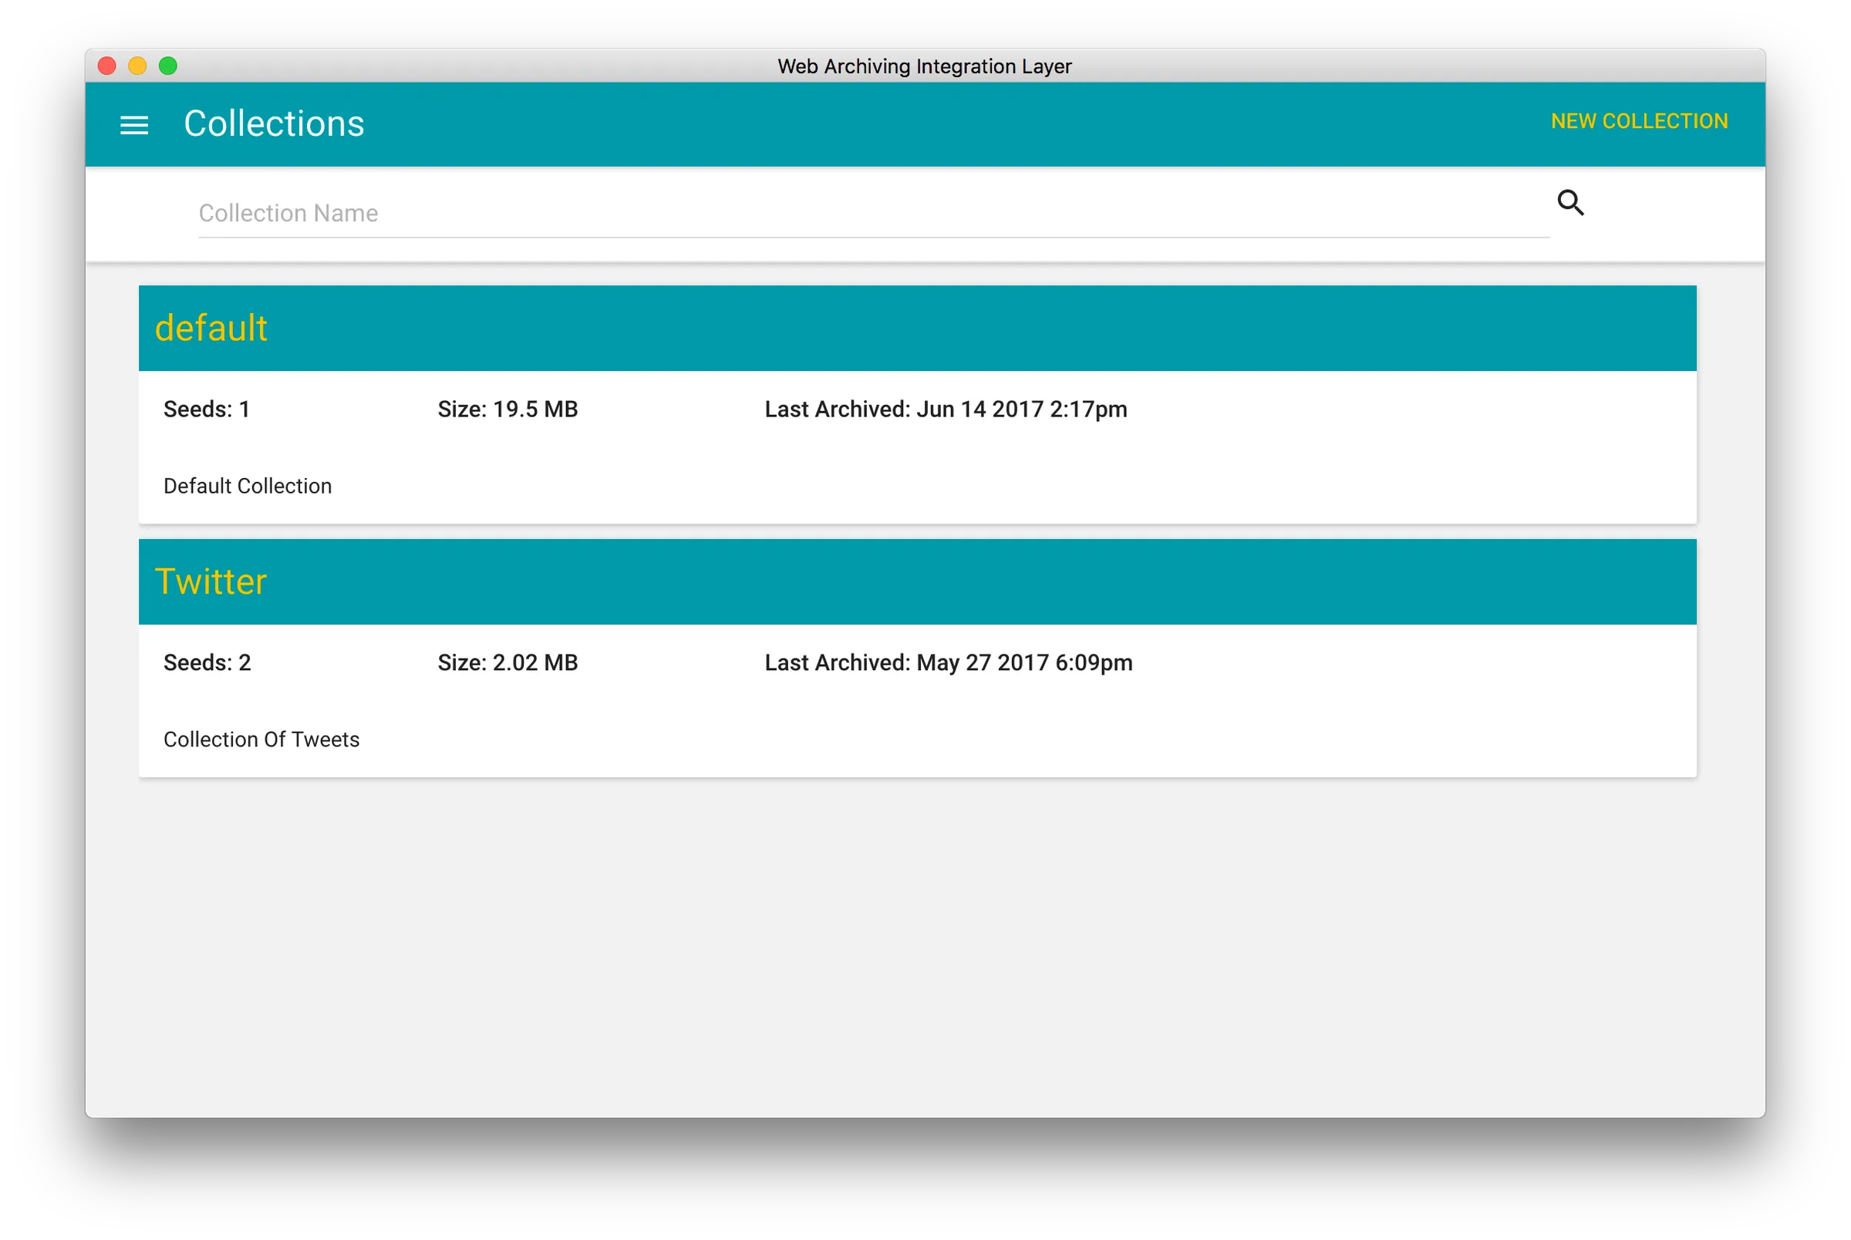
Task: Open the Twitter collection
Action: point(211,581)
